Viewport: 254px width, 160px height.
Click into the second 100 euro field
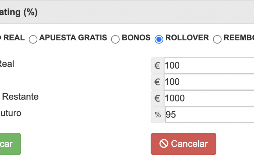(209, 82)
